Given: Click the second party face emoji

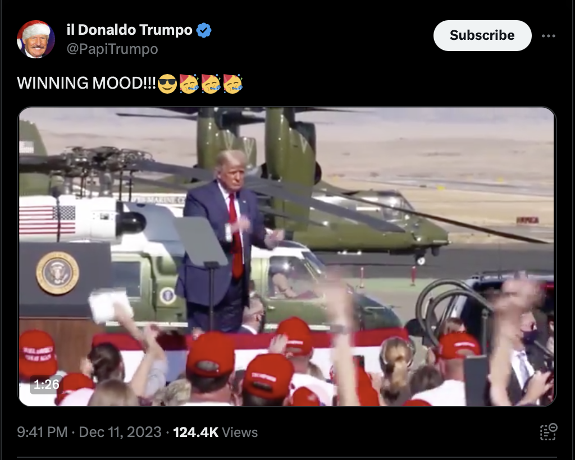Looking at the screenshot, I should (211, 84).
